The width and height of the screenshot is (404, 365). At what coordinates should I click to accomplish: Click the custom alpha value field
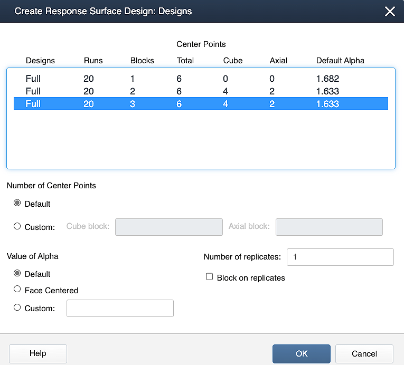[120, 308]
